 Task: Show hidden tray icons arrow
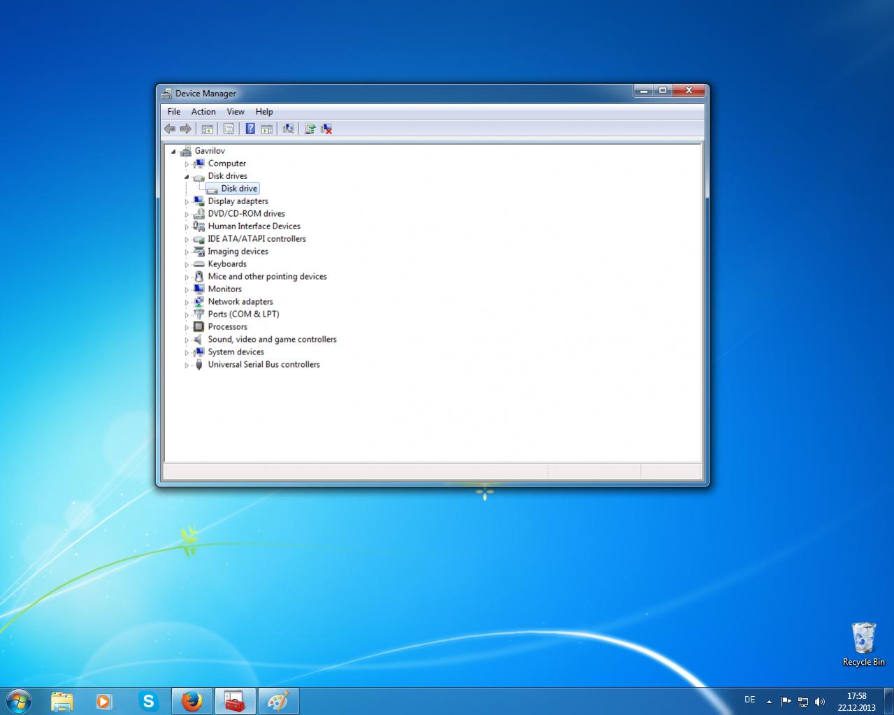(x=769, y=701)
